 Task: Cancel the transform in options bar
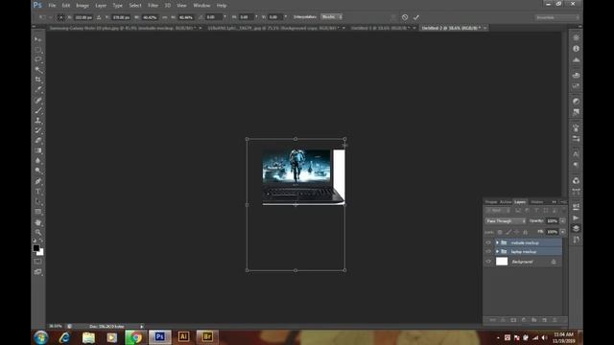405,17
